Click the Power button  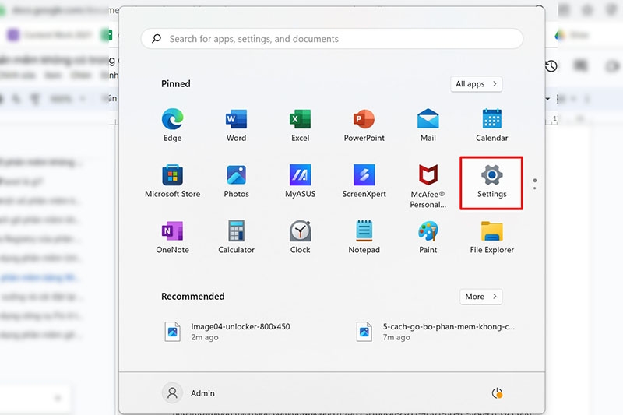tap(496, 393)
